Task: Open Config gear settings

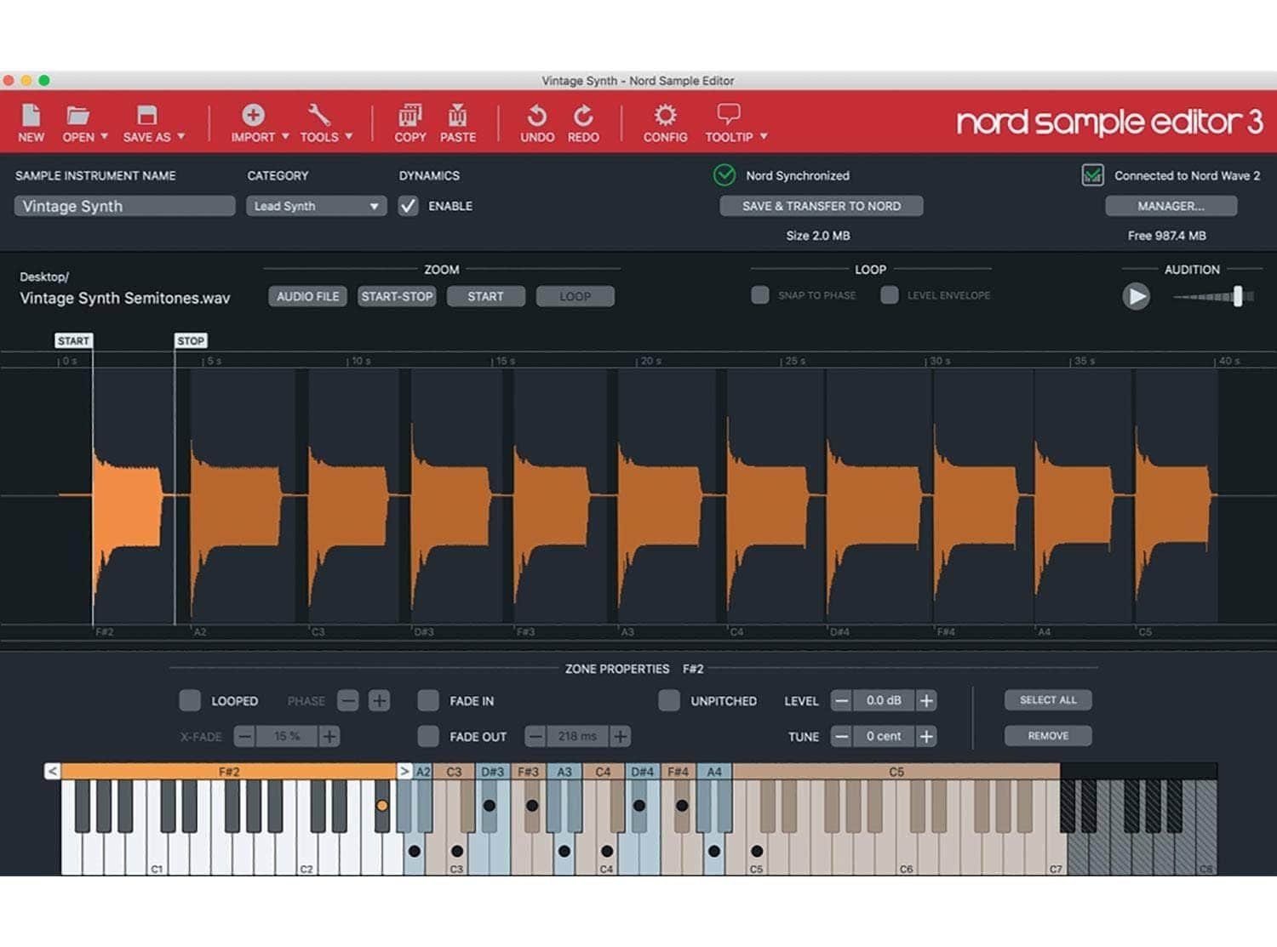Action: 665,116
